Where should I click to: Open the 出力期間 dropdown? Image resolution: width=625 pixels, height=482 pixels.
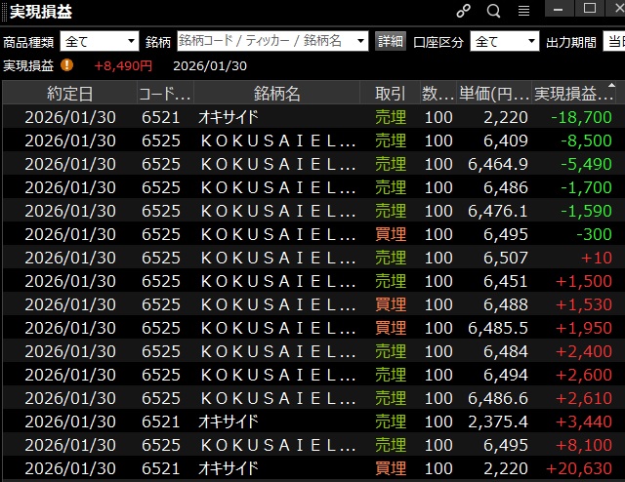[x=613, y=41]
